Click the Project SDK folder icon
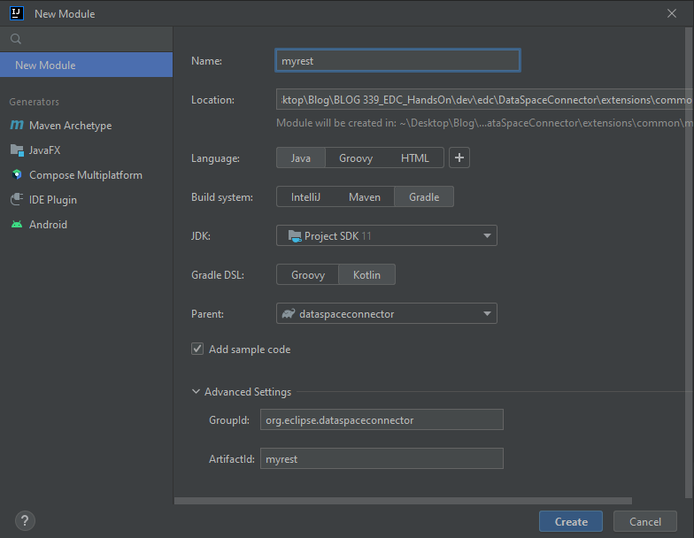694x538 pixels. coord(294,235)
